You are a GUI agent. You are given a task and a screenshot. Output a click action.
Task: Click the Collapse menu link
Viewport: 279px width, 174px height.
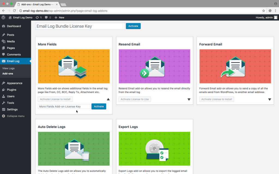(x=16, y=116)
